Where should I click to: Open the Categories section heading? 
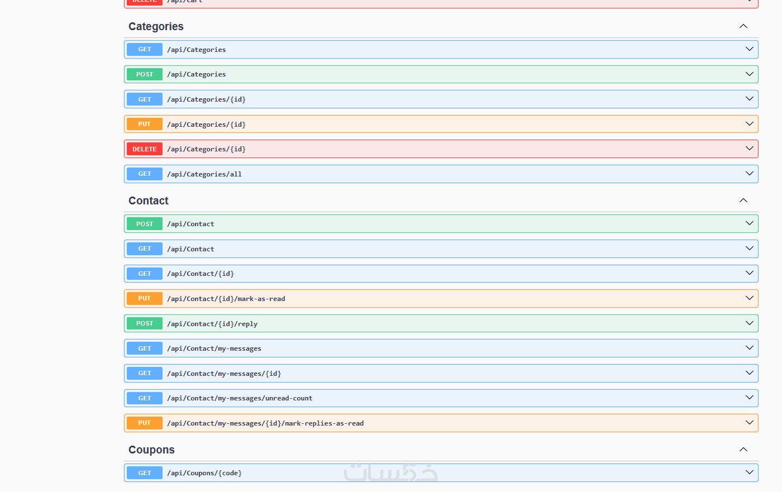156,26
